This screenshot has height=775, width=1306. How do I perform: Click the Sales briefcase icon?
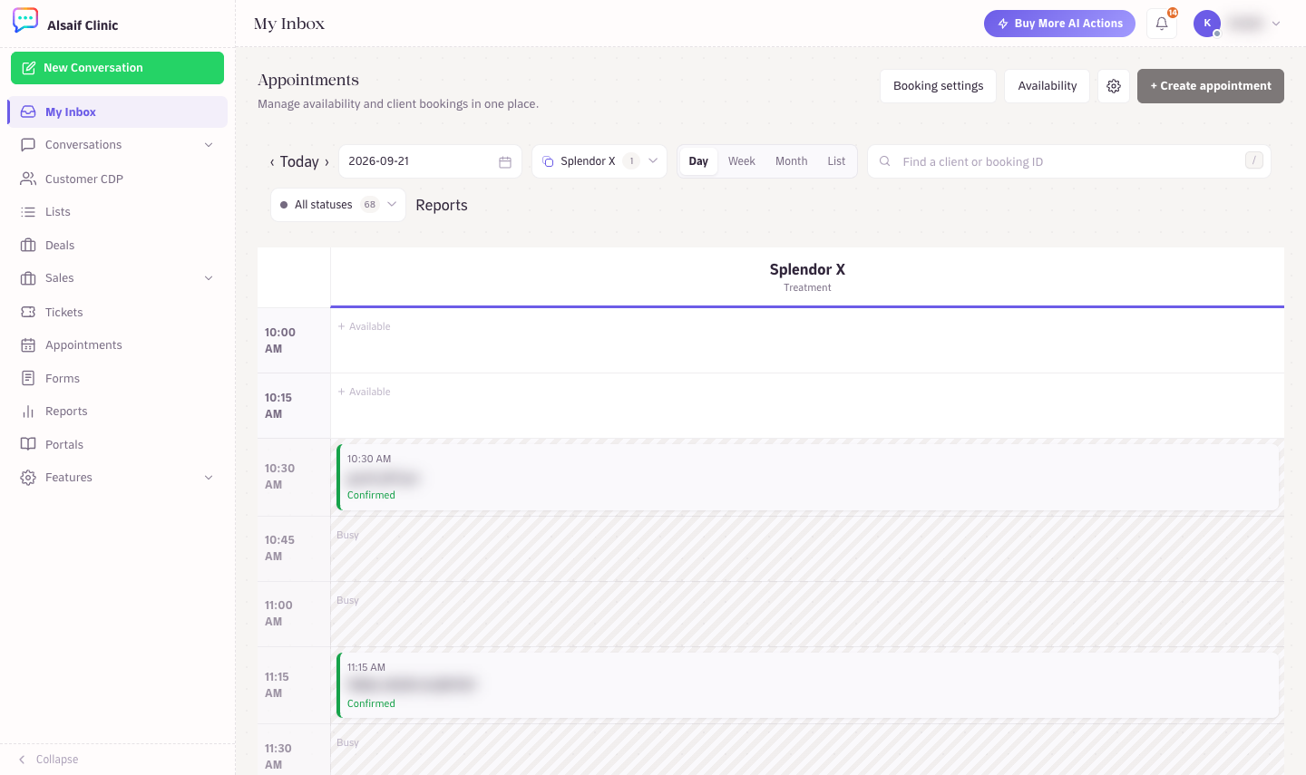pos(28,278)
